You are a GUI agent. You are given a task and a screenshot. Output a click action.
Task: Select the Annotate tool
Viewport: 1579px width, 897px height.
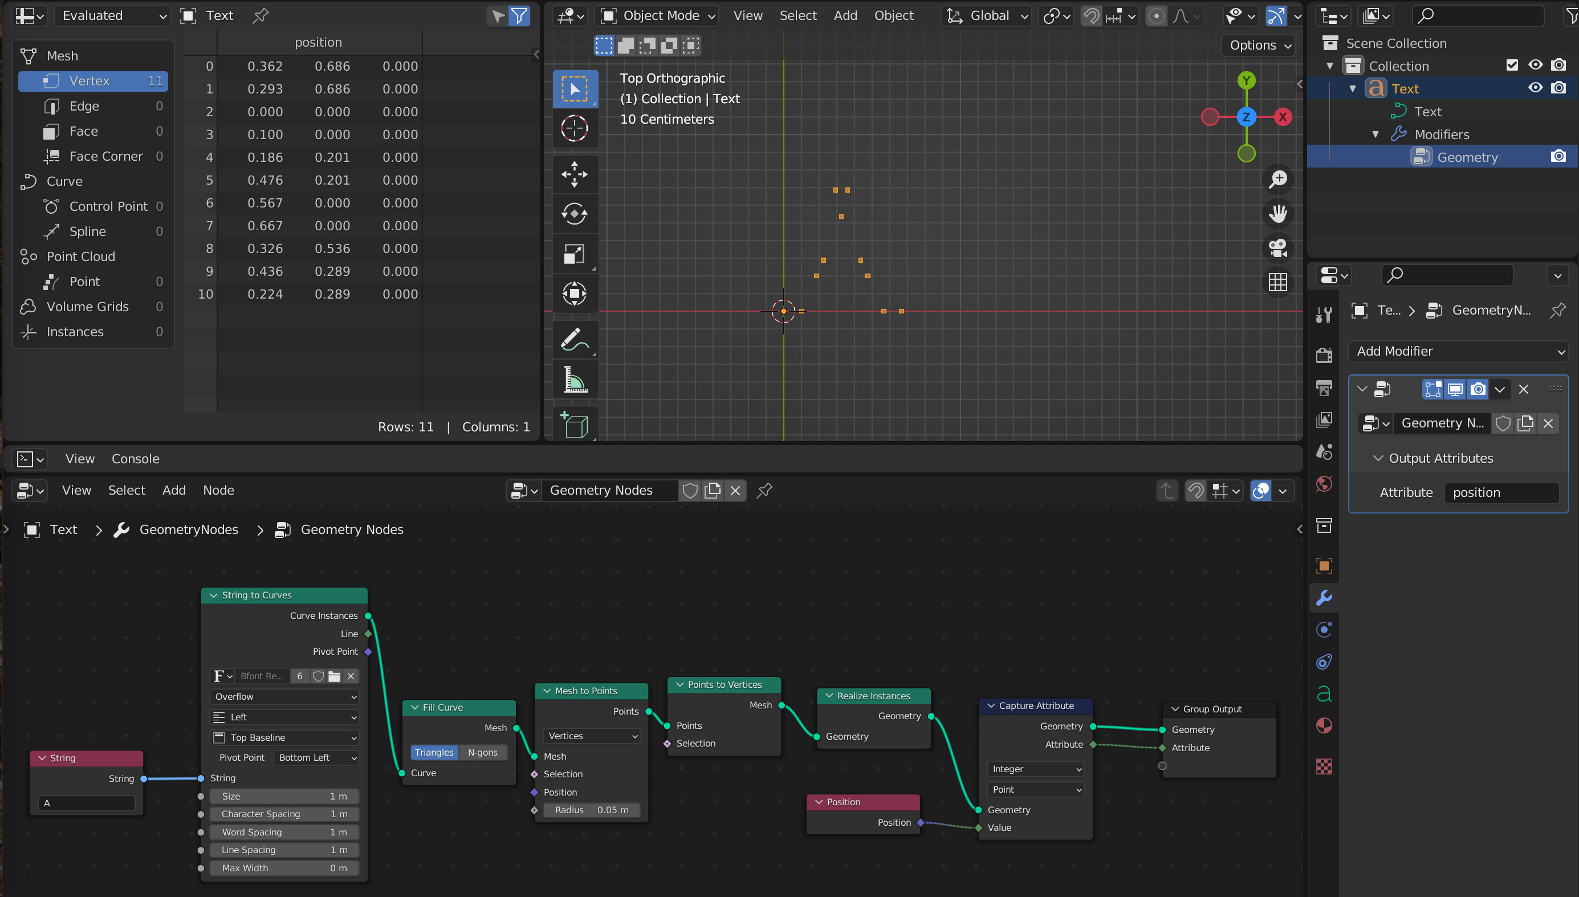coord(575,340)
